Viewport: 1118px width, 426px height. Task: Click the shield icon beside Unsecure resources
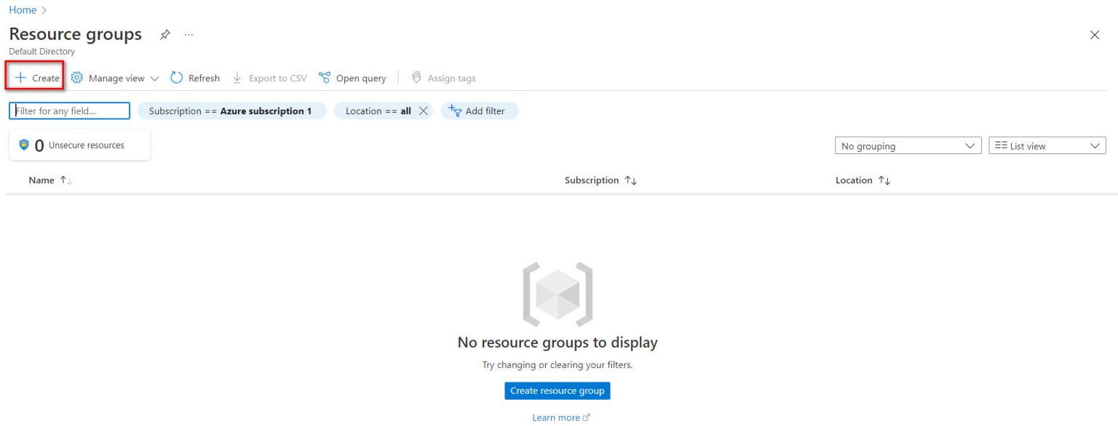(24, 145)
